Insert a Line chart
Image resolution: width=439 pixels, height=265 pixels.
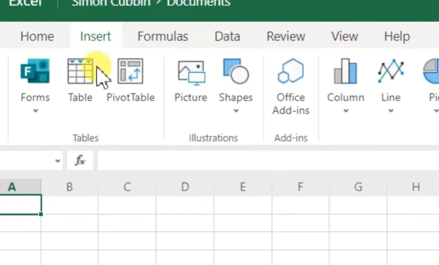click(x=391, y=71)
